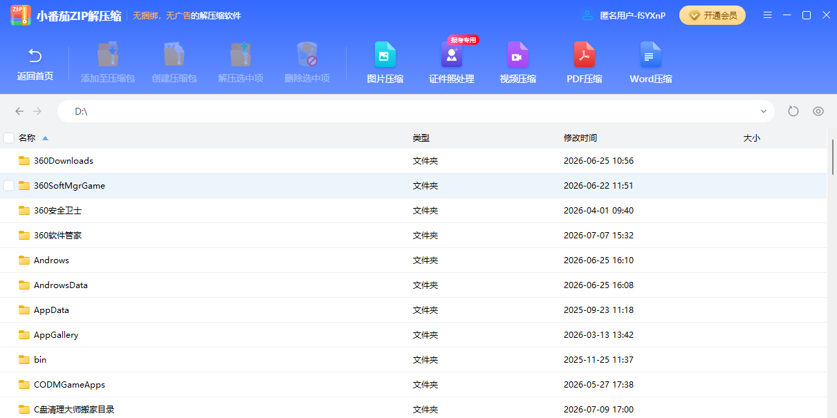Image resolution: width=837 pixels, height=418 pixels.
Task: Click 创建压缩包 toolbar icon
Action: [174, 55]
